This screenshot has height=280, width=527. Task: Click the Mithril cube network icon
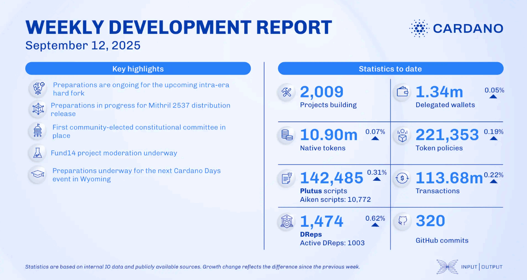37,109
